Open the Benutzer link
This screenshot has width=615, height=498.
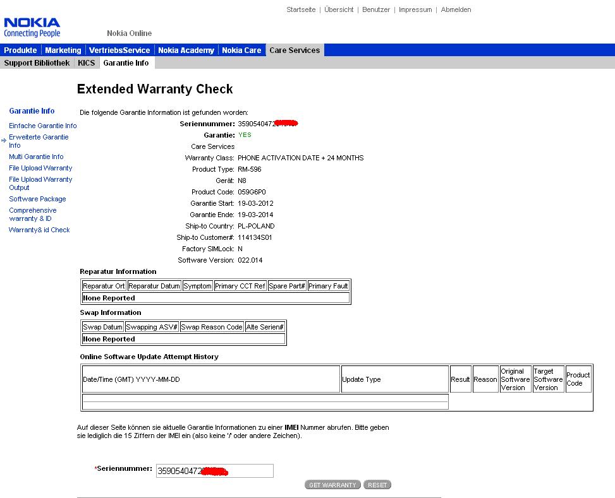tap(376, 9)
